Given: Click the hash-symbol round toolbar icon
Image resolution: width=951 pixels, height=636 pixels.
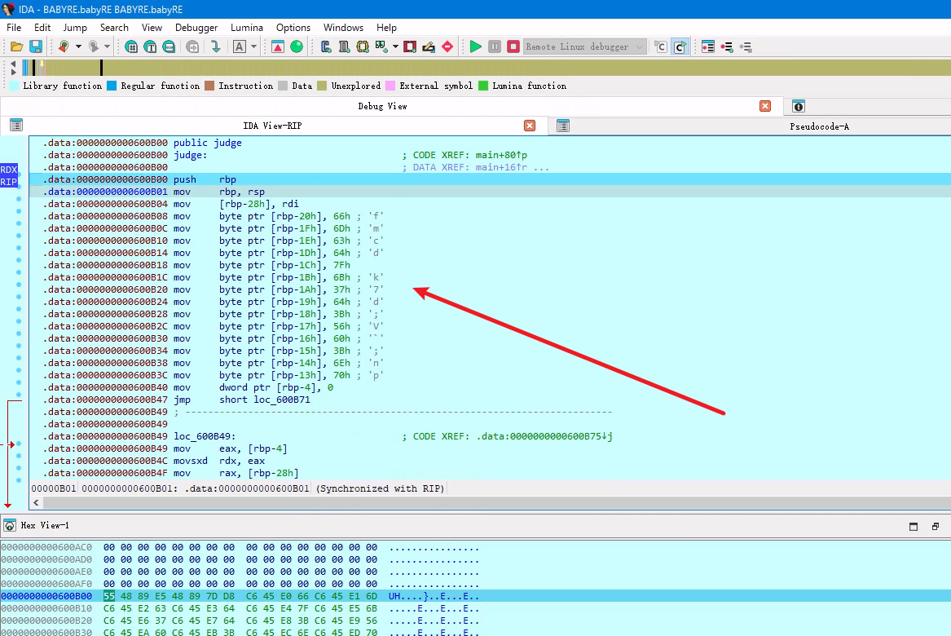Looking at the screenshot, I should pyautogui.click(x=131, y=46).
